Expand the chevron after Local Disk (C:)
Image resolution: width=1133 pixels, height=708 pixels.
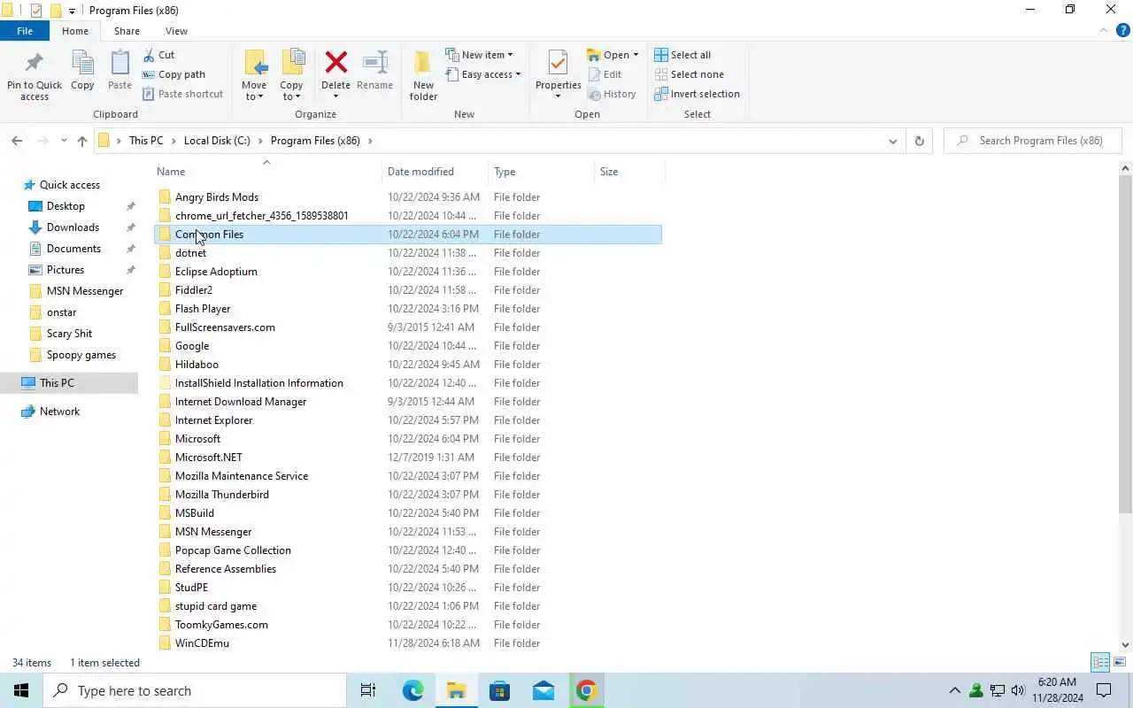point(260,141)
